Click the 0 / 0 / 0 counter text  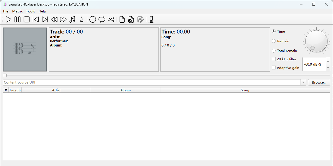[x=168, y=45]
